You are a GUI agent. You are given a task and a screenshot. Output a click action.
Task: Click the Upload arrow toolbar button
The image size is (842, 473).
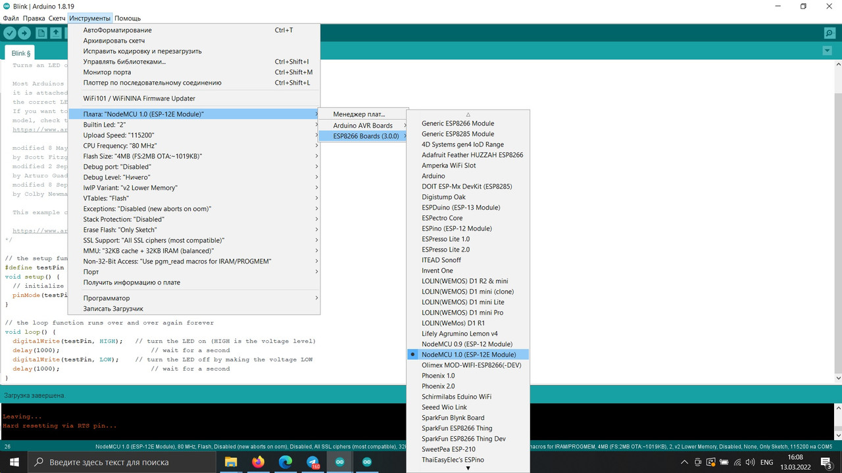(x=25, y=33)
